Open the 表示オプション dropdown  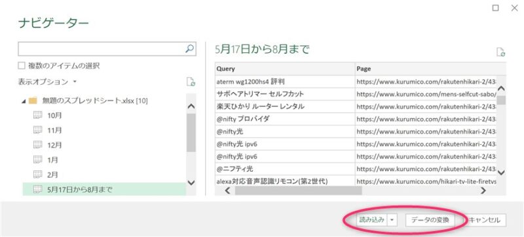[47, 82]
